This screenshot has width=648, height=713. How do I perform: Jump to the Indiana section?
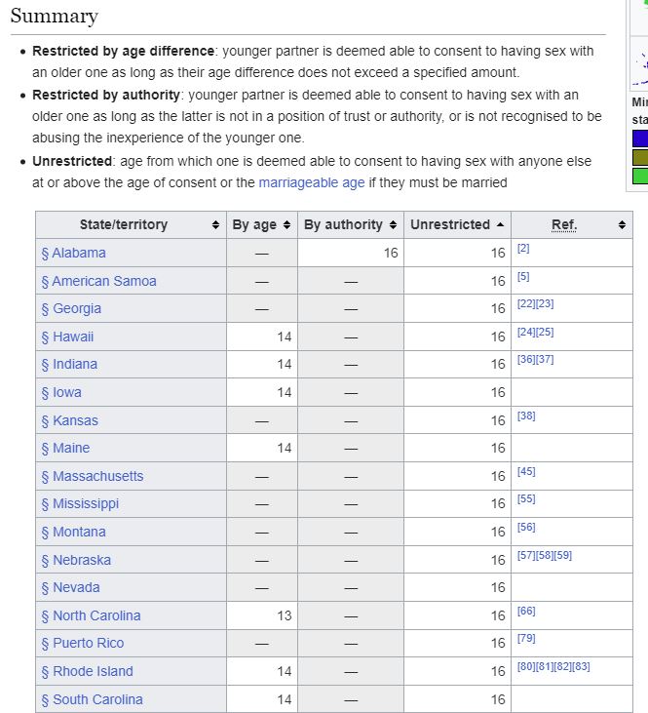click(x=69, y=364)
